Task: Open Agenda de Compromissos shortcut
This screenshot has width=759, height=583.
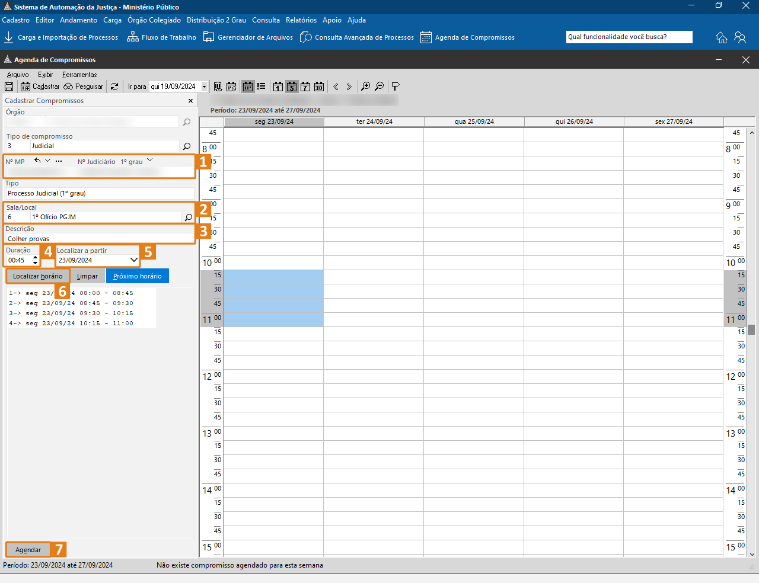Action: pos(468,37)
